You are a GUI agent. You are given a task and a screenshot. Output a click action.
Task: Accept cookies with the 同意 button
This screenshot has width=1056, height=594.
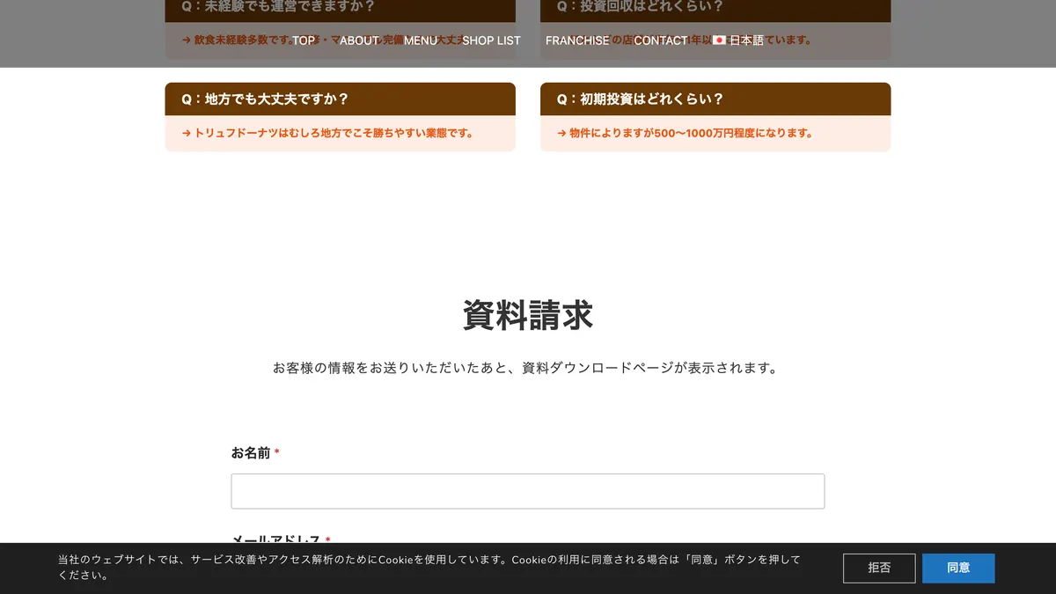[958, 568]
